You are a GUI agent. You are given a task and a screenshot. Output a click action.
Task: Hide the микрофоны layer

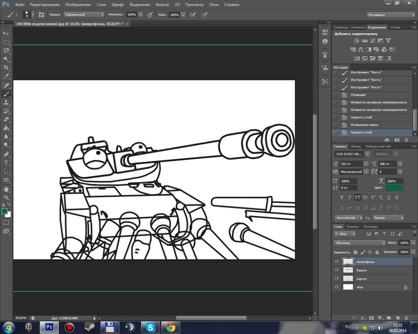(337, 262)
